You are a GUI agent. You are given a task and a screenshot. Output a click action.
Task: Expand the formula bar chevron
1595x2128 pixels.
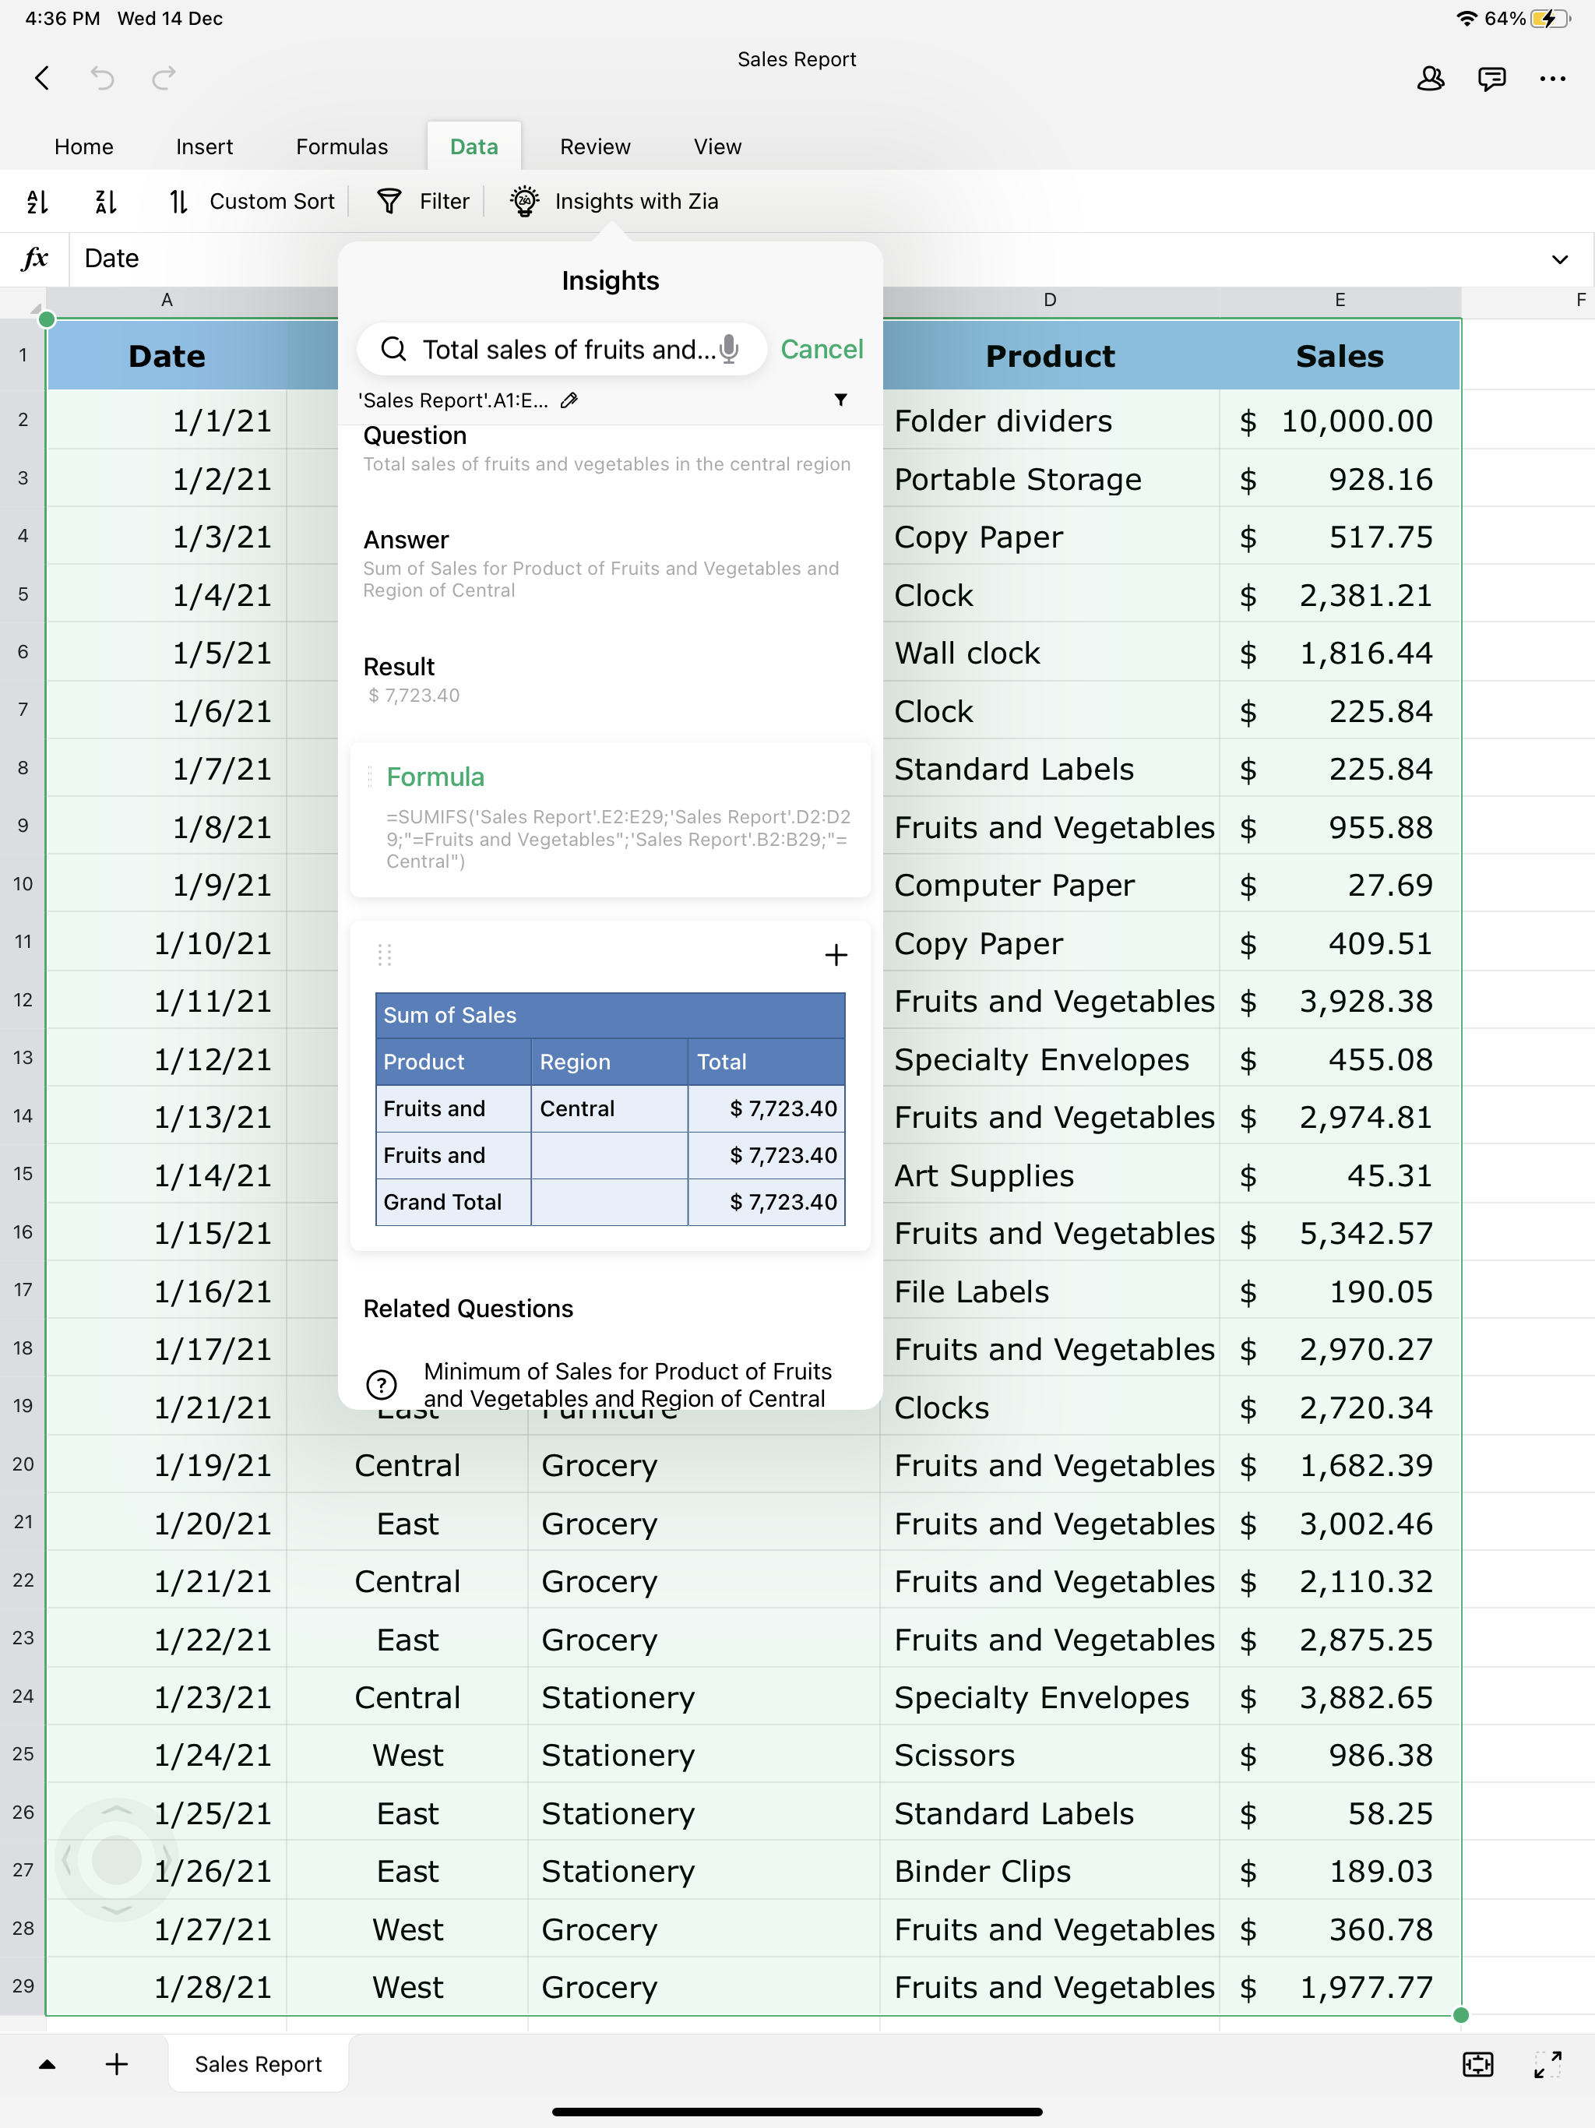tap(1559, 259)
